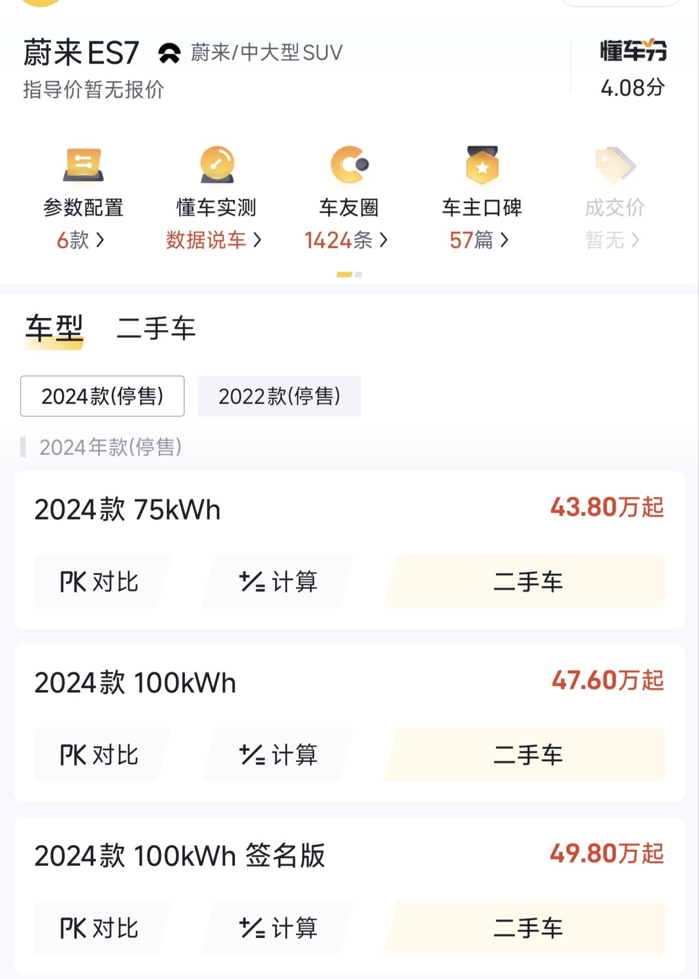Open the 2024款 100kWh 47.60万起 entry
Image resolution: width=699 pixels, height=979 pixels.
(x=349, y=682)
